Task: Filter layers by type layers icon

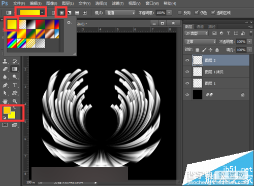Action: coord(229,33)
